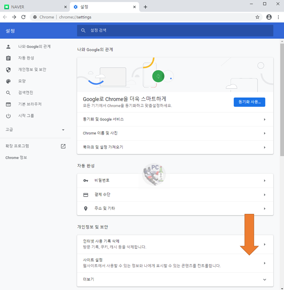Open the 비밀번호 passwords row

[x=175, y=180]
